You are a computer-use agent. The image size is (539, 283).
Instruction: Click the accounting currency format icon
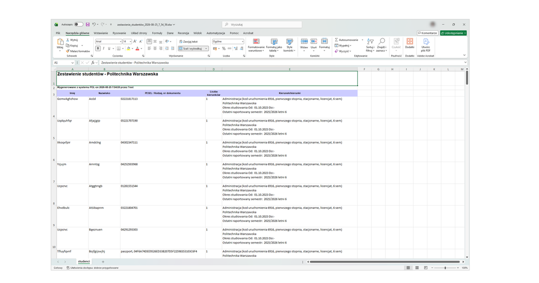click(x=215, y=48)
